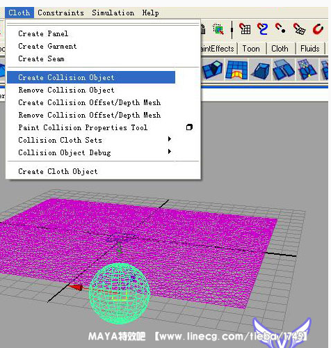Open Paint Collision Properties Tool option box

tap(189, 127)
